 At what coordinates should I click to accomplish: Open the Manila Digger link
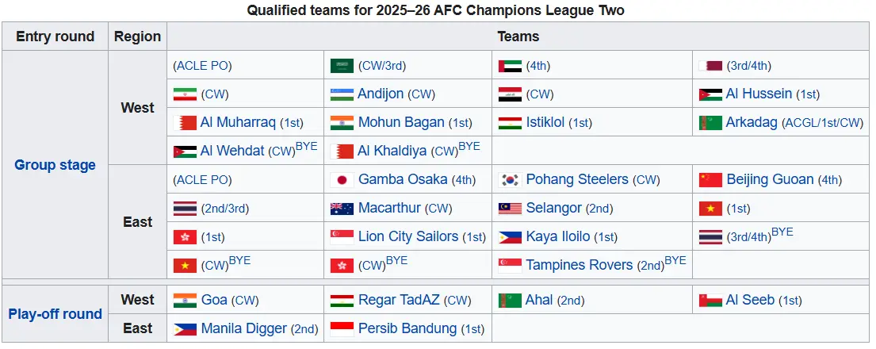(244, 329)
